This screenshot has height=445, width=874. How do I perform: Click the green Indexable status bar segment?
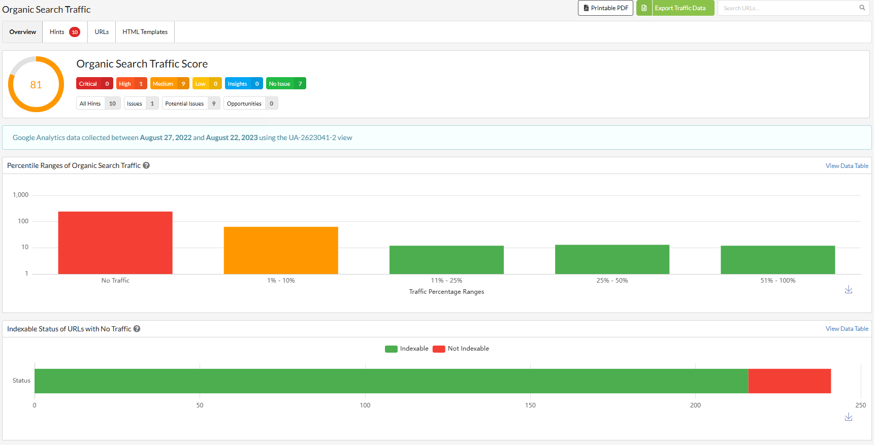[391, 381]
